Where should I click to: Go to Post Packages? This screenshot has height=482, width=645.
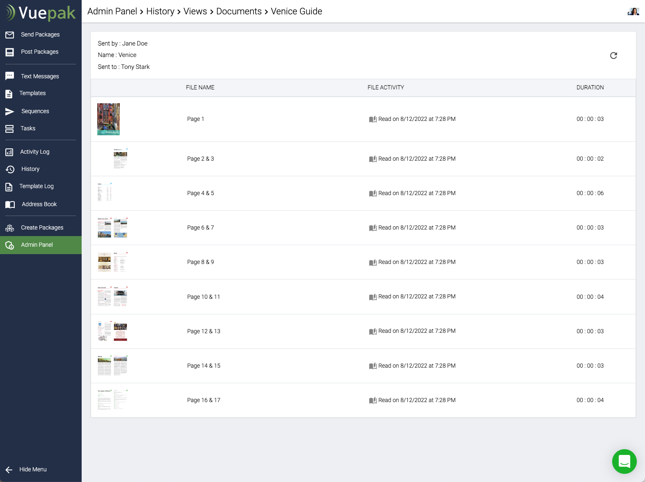pyautogui.click(x=39, y=52)
